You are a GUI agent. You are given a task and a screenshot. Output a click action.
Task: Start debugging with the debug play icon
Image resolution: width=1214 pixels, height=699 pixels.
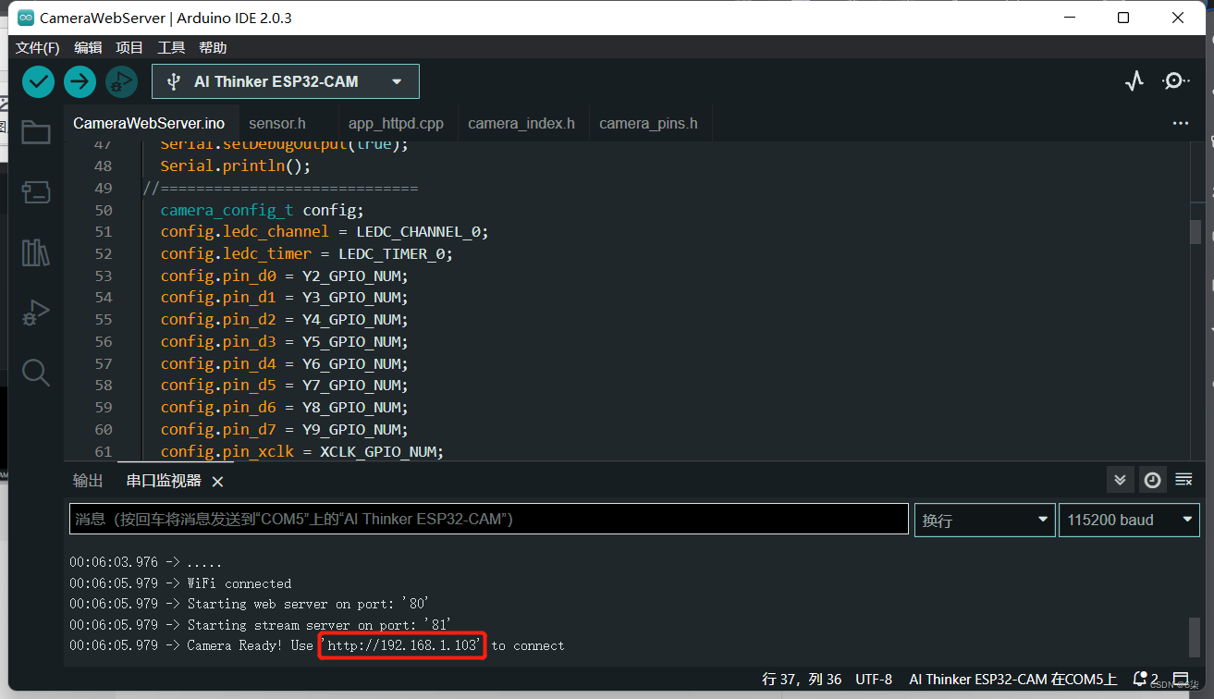pos(121,81)
